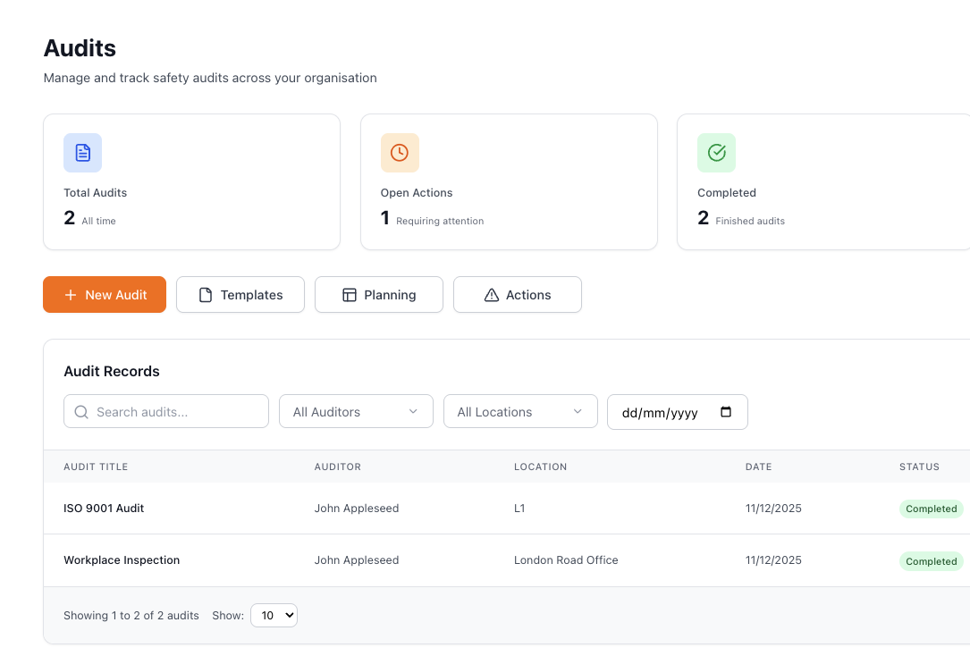Select the Workplace Inspection audit row
The width and height of the screenshot is (970, 656).
pyautogui.click(x=122, y=560)
